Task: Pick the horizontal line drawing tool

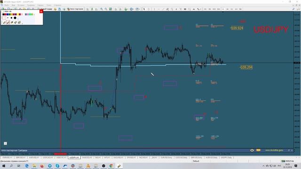Action: (159, 9)
